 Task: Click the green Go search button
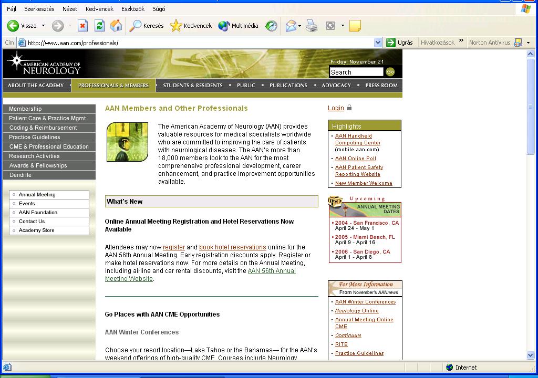point(390,72)
